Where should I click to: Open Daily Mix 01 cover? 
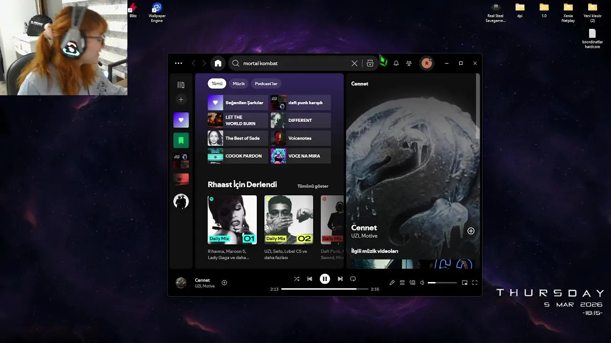pos(232,220)
